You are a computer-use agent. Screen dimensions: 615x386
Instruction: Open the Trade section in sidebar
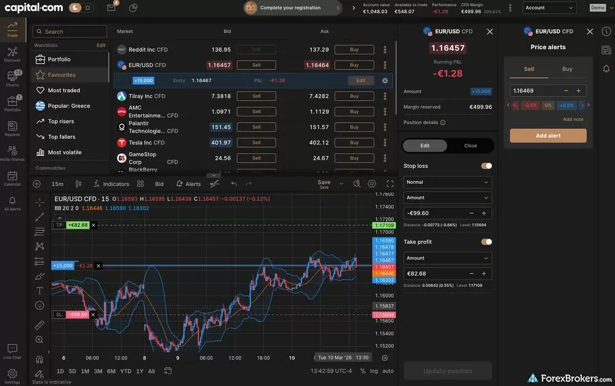(x=12, y=30)
